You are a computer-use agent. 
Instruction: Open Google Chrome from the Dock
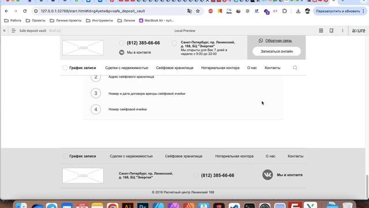[112, 205]
